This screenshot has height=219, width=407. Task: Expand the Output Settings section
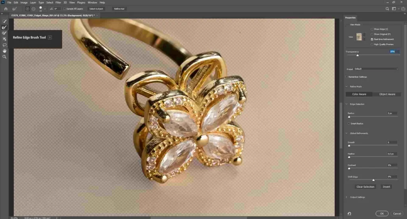[347, 197]
